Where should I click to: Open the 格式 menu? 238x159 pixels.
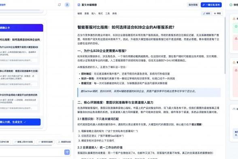point(101,13)
